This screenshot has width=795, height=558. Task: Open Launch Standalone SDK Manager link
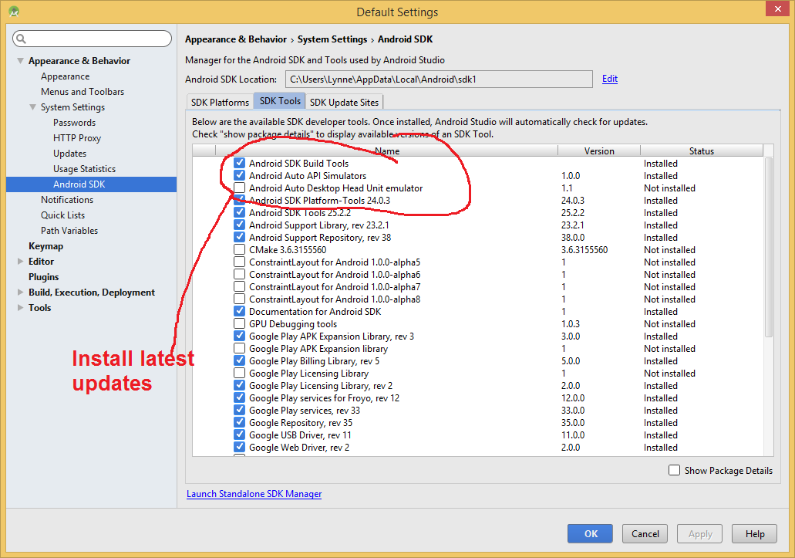pyautogui.click(x=254, y=494)
